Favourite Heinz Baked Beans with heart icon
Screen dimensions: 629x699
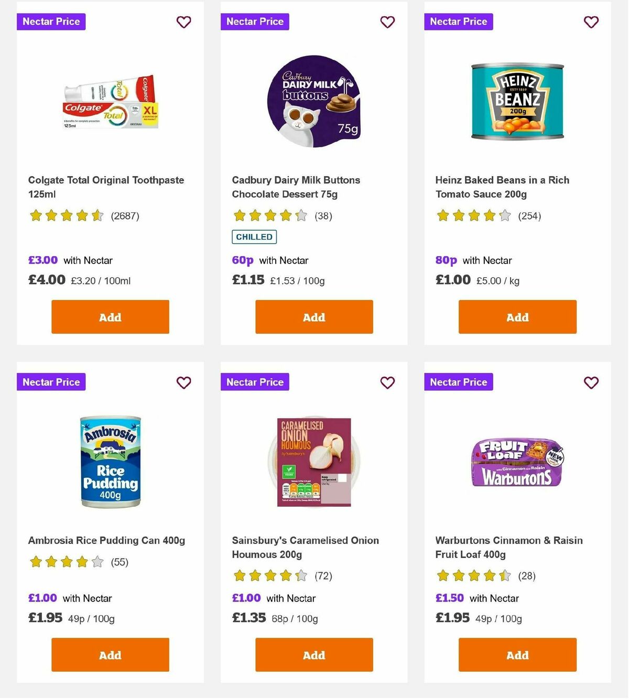(591, 22)
